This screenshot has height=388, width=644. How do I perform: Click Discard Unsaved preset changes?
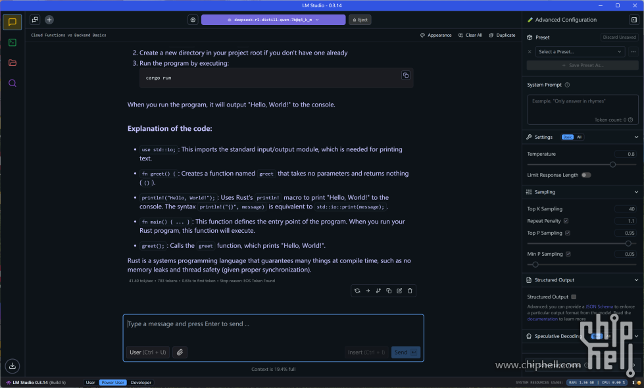pos(620,37)
